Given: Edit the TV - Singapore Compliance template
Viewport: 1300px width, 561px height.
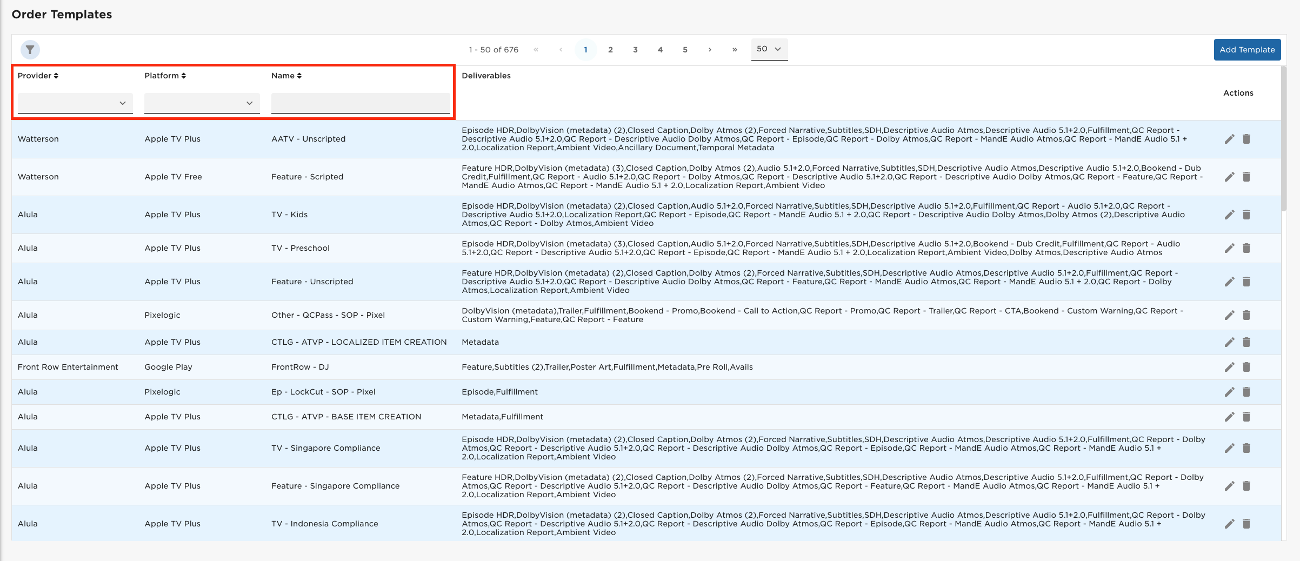Looking at the screenshot, I should tap(1229, 448).
